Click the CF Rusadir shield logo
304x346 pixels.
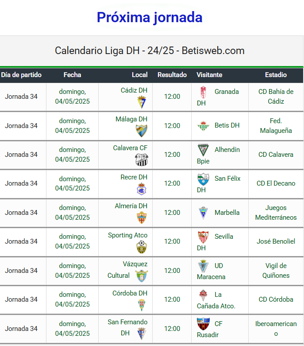(203, 324)
